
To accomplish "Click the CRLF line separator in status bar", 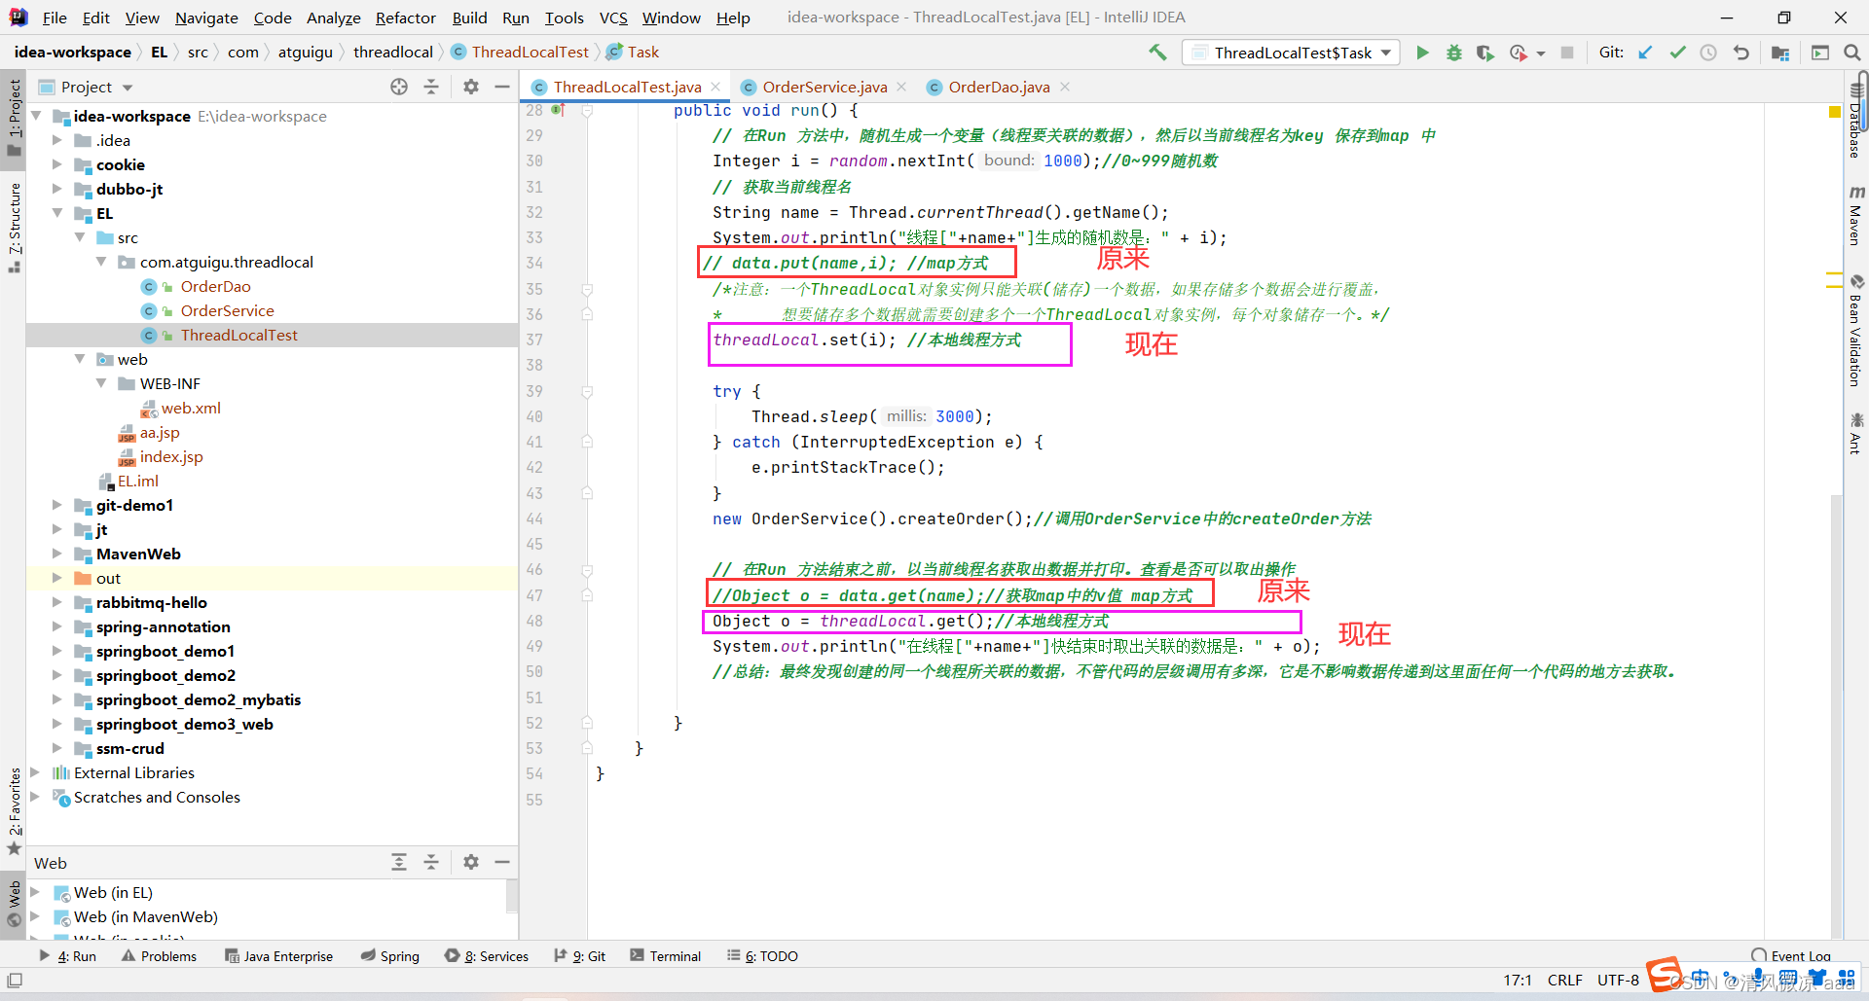I will click(x=1564, y=981).
